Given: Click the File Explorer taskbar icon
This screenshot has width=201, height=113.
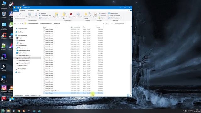Looking at the screenshot, I should [x=8, y=111].
